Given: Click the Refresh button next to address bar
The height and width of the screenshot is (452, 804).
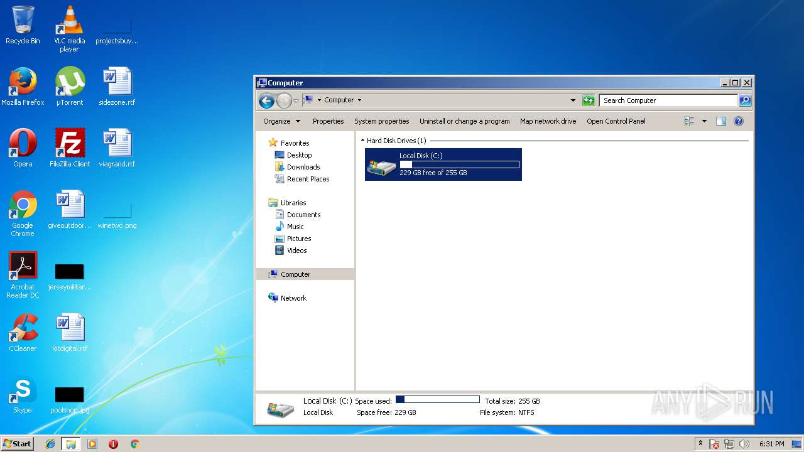Looking at the screenshot, I should pyautogui.click(x=589, y=100).
